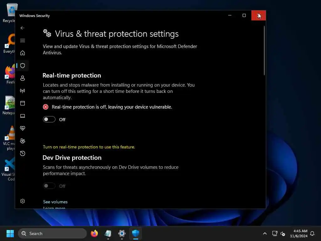
Task: Click the window's vertical scrollbar
Action: 264,51
